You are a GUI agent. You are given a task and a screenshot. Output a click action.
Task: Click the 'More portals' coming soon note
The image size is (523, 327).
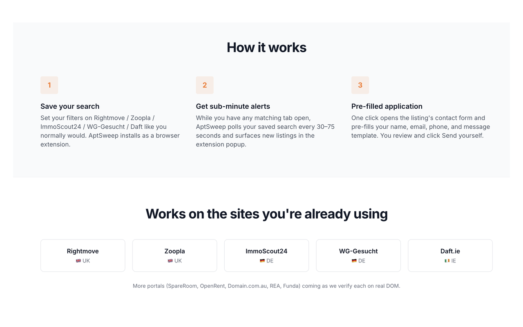pos(266,286)
